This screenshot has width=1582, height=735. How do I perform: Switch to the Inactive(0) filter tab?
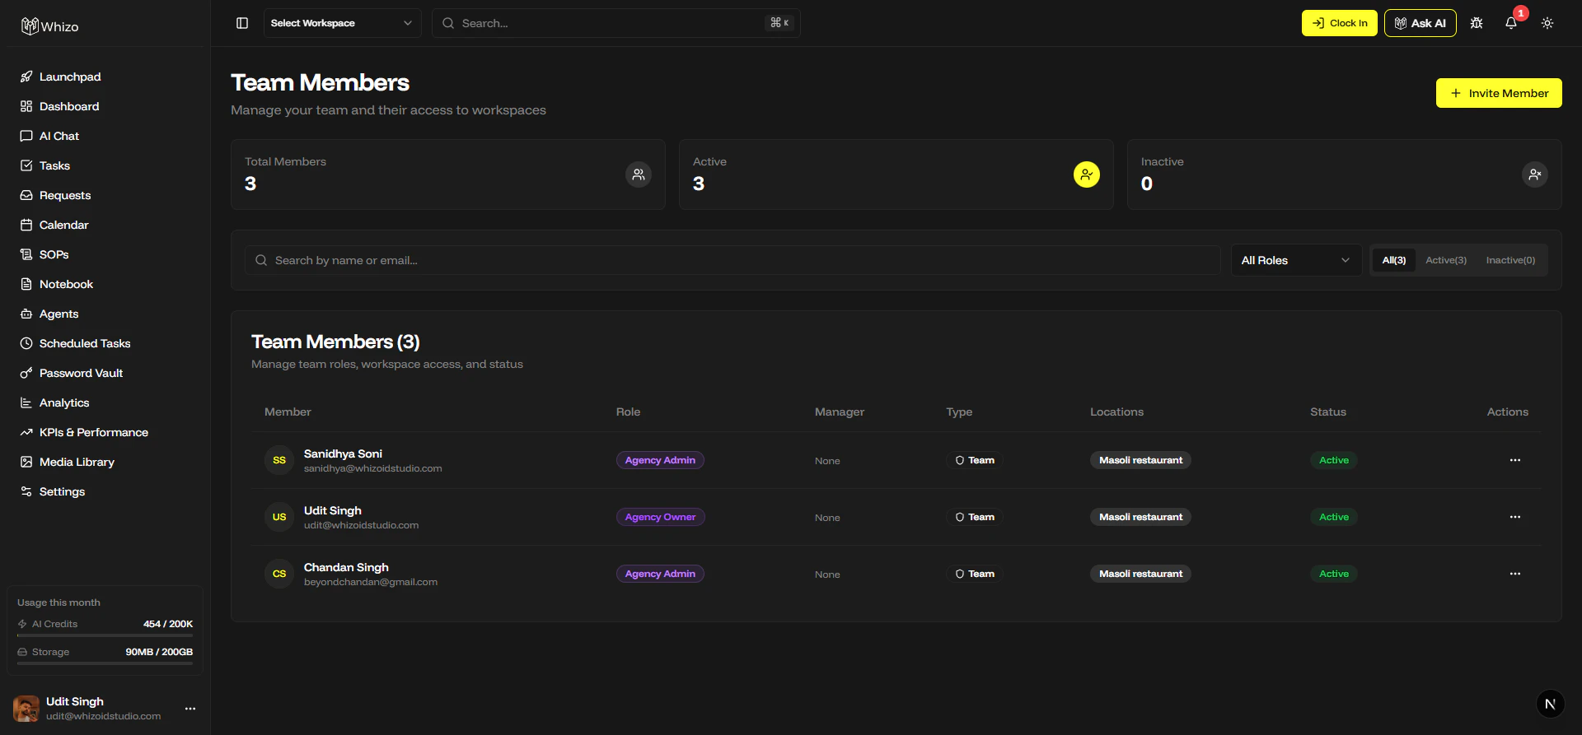click(x=1510, y=260)
